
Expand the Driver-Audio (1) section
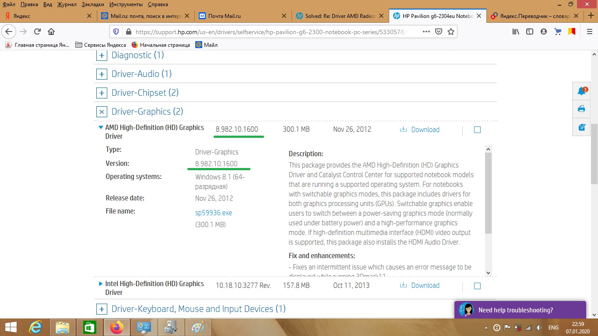click(102, 74)
